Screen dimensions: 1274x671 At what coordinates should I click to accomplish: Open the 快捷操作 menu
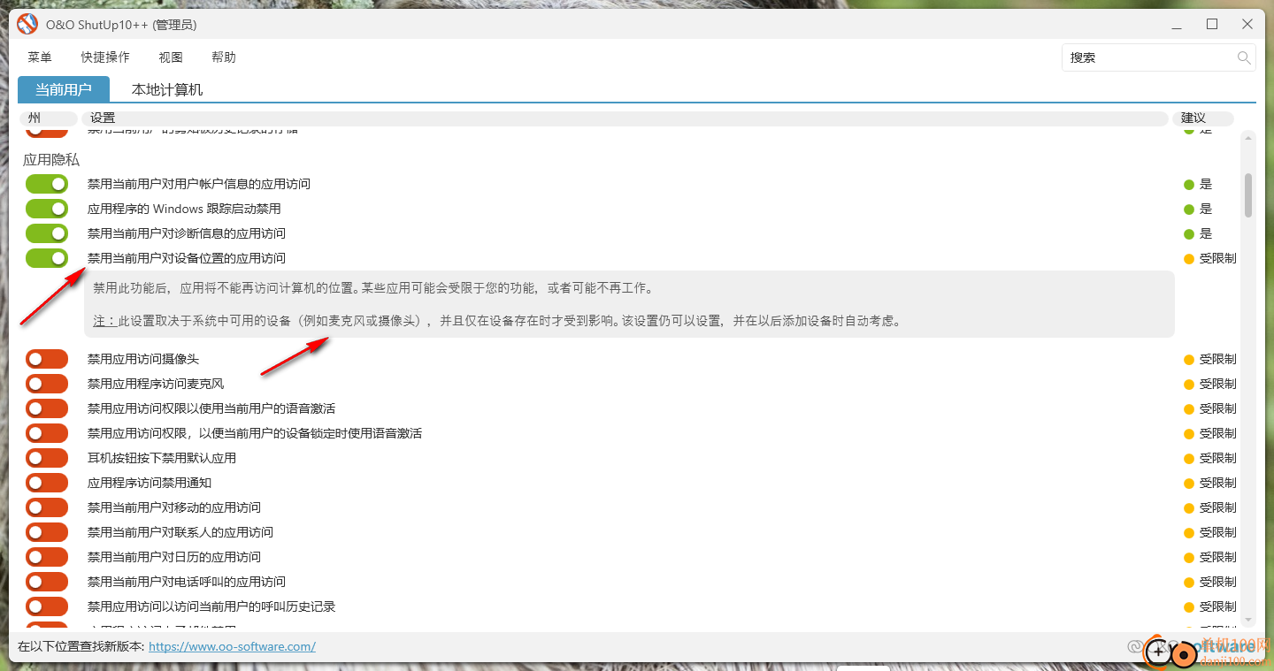point(105,57)
